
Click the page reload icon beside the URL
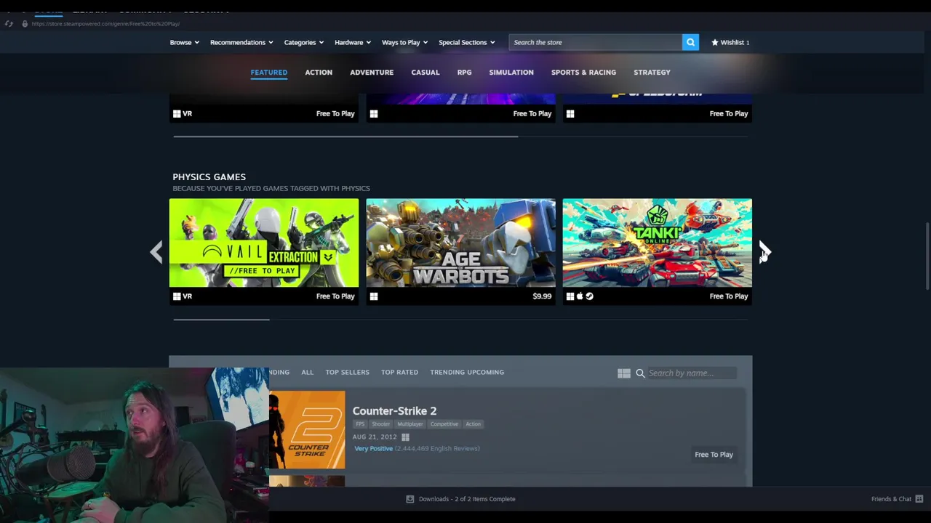(9, 23)
